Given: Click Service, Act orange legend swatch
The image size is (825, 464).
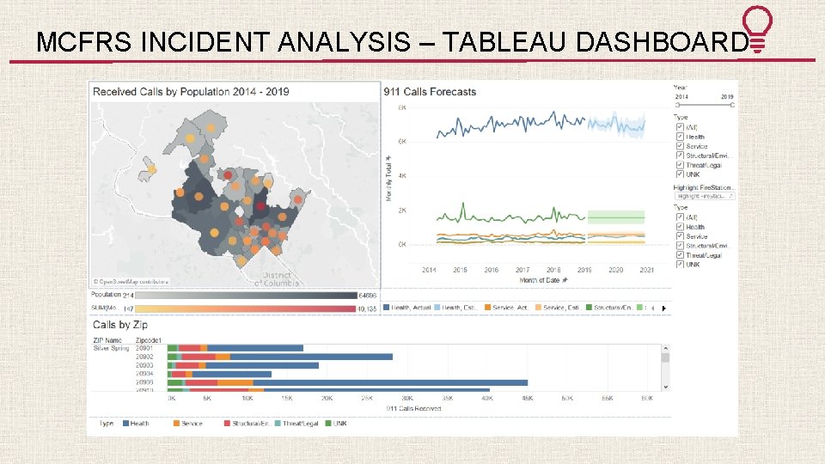Looking at the screenshot, I should (488, 308).
